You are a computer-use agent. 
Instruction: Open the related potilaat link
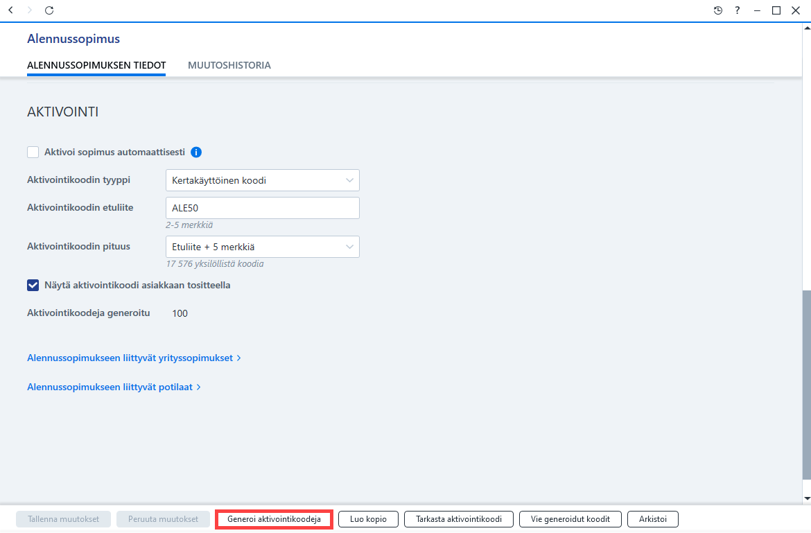pyautogui.click(x=114, y=387)
